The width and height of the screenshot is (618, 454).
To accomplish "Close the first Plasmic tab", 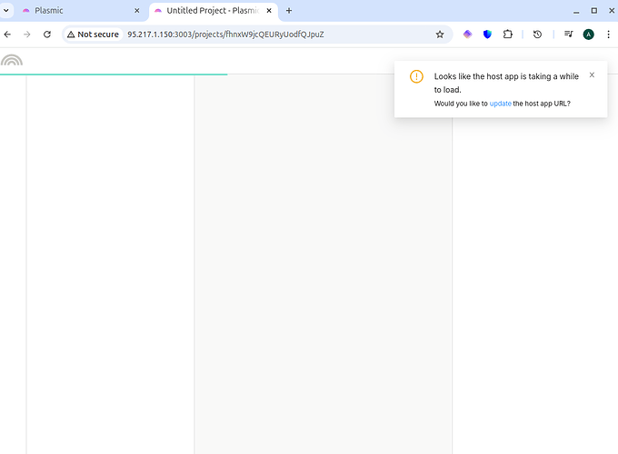I will [137, 11].
